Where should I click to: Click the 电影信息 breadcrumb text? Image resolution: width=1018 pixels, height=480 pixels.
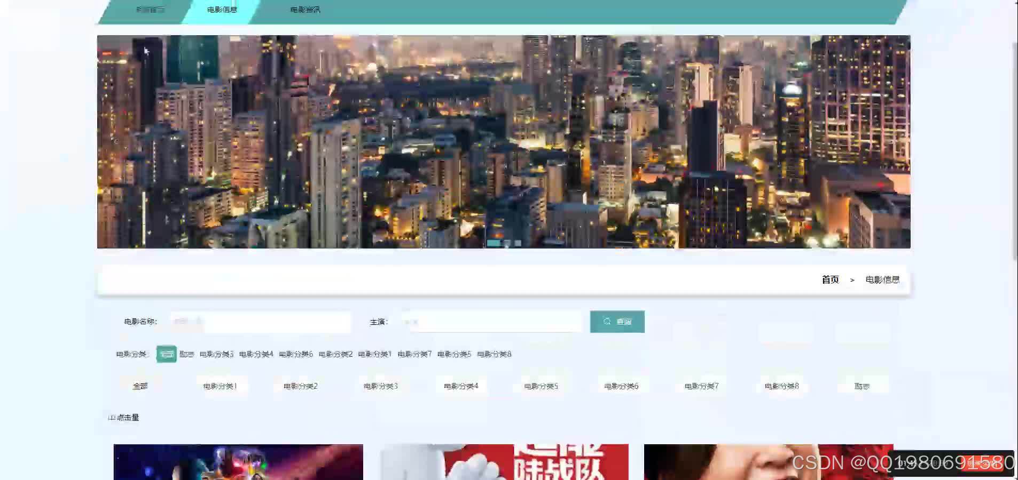point(882,279)
